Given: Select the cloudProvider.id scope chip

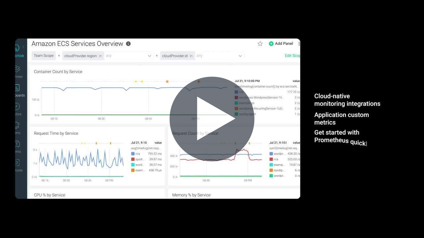Looking at the screenshot, I should (x=178, y=56).
